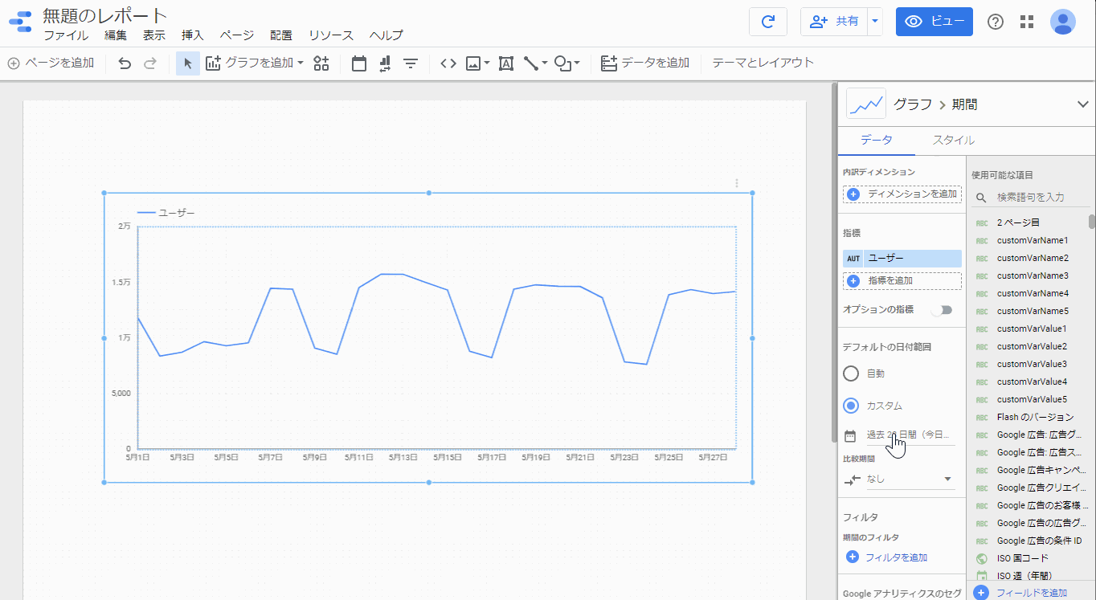Click the ビュー view button

point(934,22)
